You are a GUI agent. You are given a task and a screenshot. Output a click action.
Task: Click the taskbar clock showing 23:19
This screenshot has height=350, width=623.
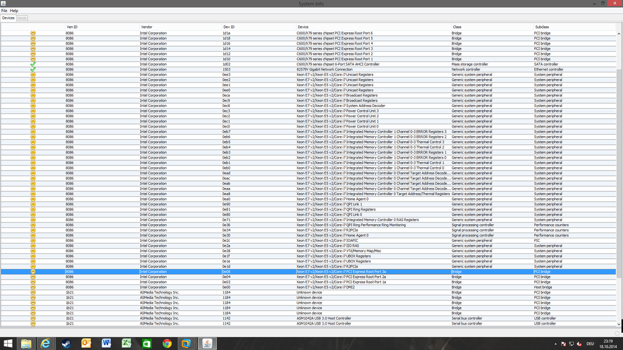point(608,344)
